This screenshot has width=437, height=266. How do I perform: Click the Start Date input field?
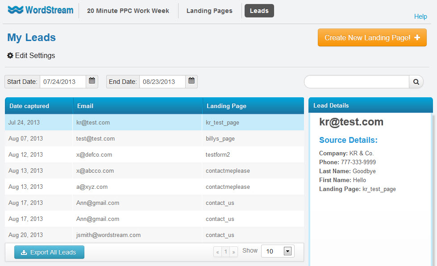63,82
